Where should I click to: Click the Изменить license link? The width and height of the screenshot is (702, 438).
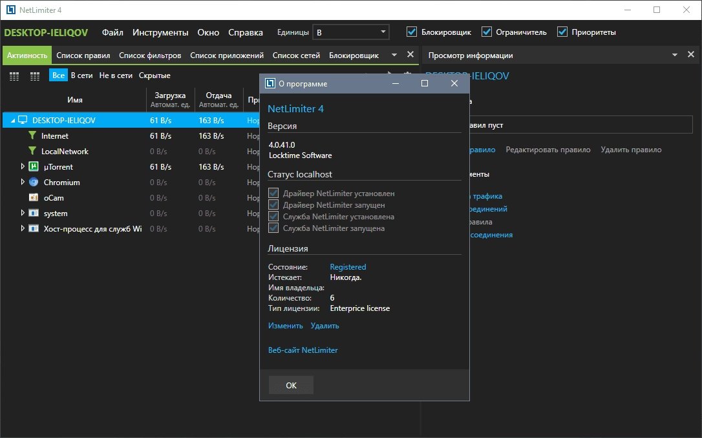point(286,326)
